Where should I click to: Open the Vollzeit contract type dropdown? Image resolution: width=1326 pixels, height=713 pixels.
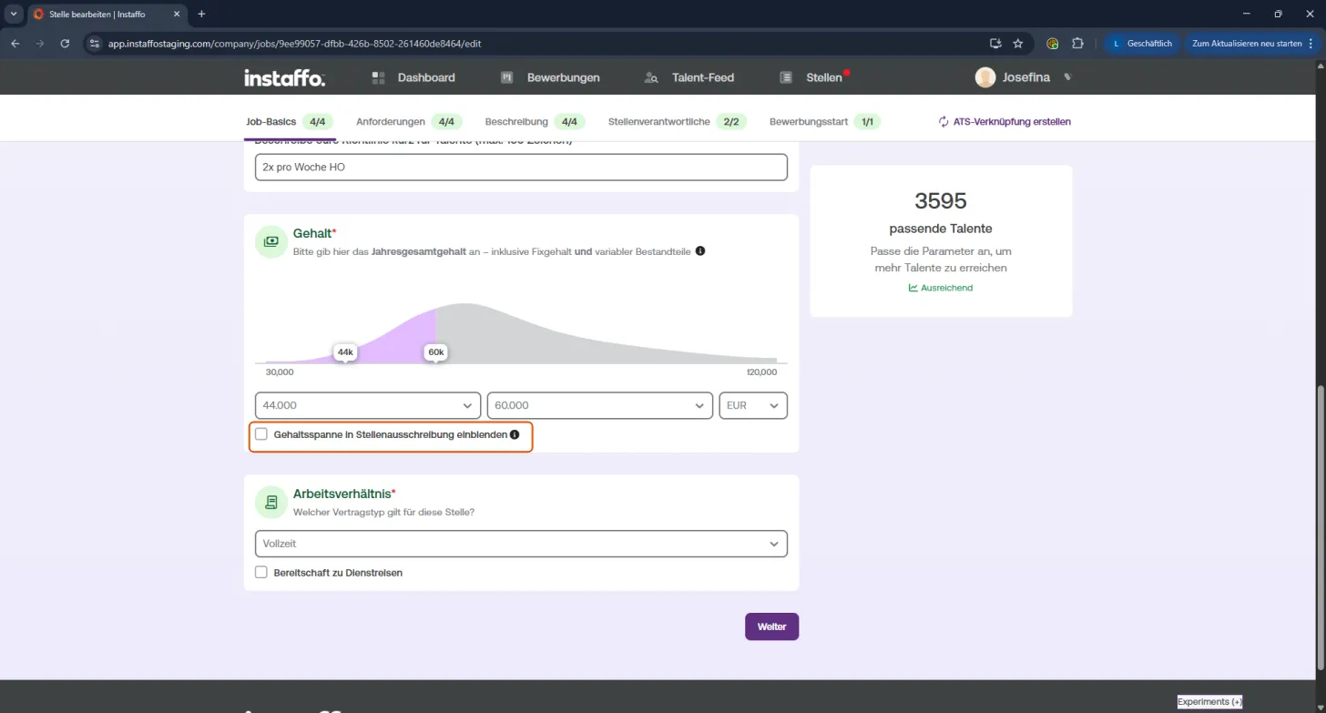click(521, 544)
